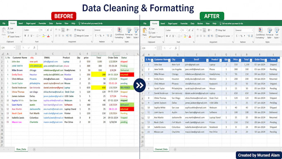Click the fx insert function icon in After window

coord(176,48)
